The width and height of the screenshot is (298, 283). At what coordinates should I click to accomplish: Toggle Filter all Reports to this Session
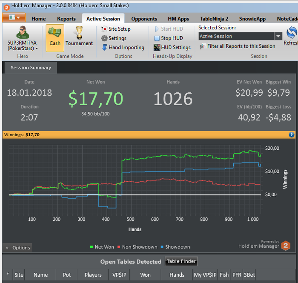237,46
